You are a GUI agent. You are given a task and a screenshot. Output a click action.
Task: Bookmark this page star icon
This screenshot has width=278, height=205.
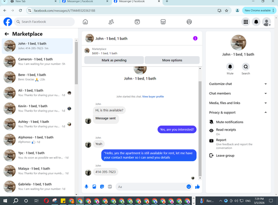point(226,11)
